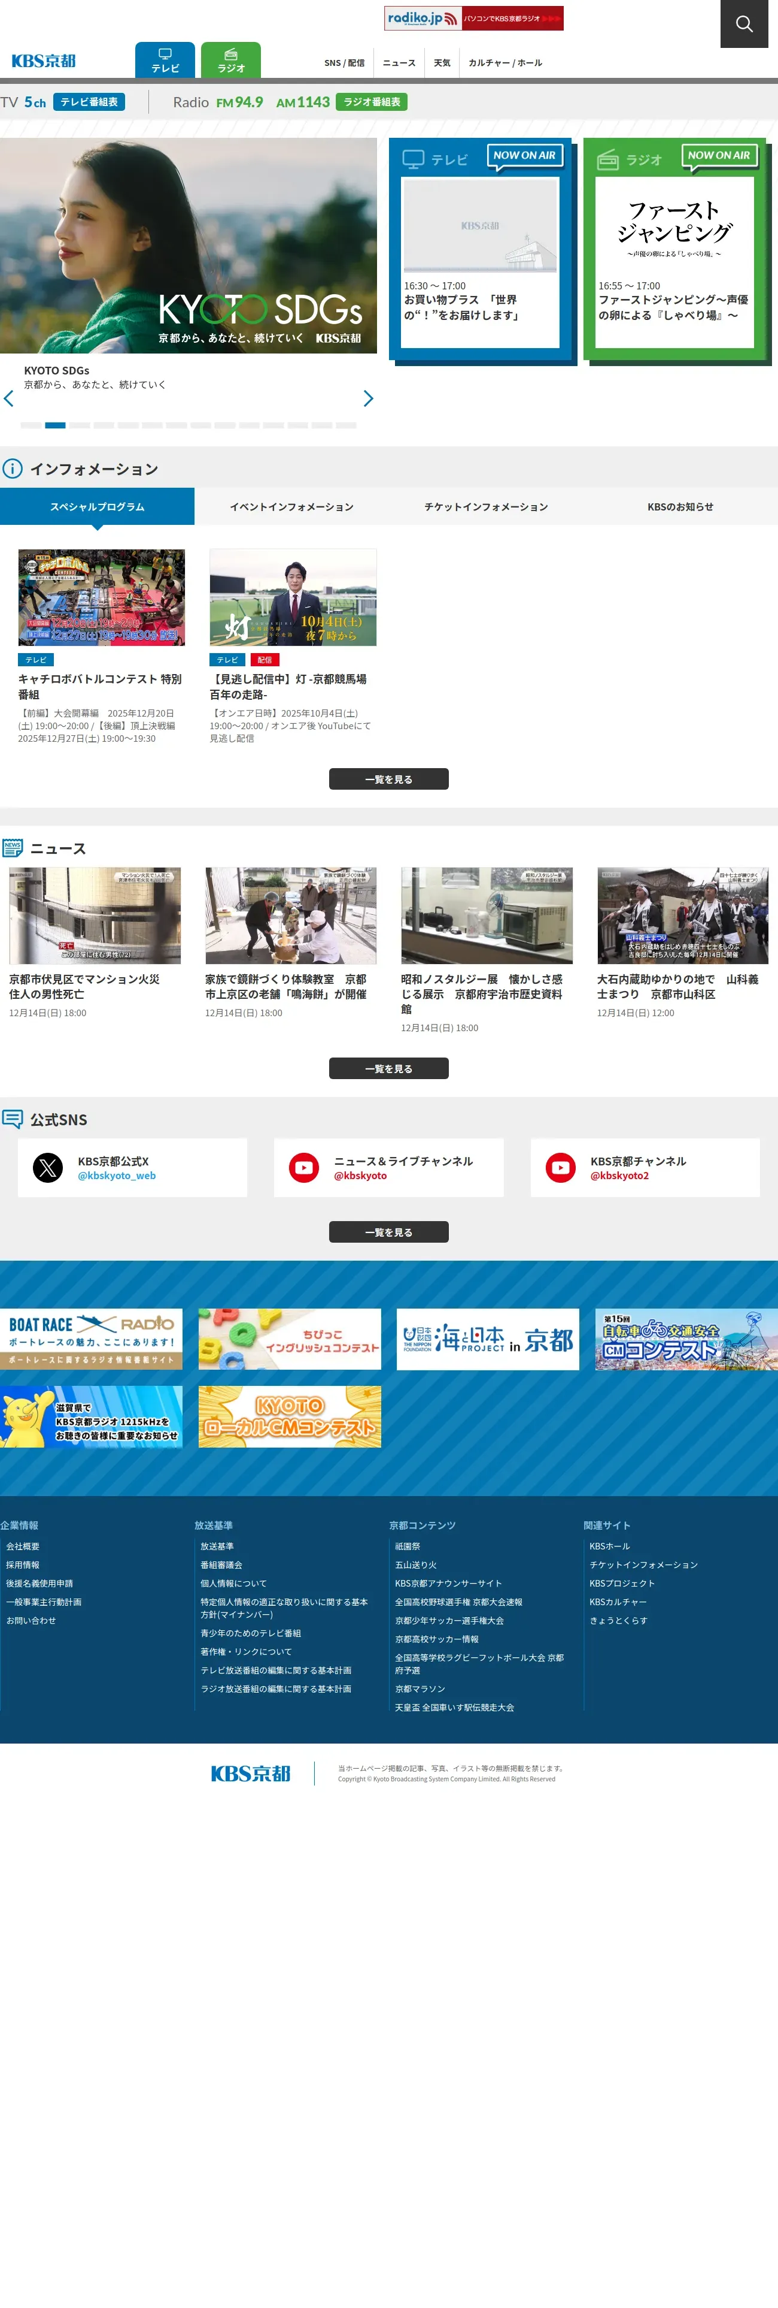778x2308 pixels.
Task: Open YouTube icon for ニュース＆ライブチャンネル
Action: pos(305,1167)
